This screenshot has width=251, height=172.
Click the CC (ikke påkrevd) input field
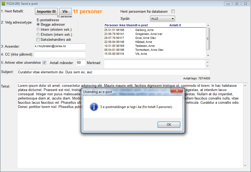pos(60,55)
